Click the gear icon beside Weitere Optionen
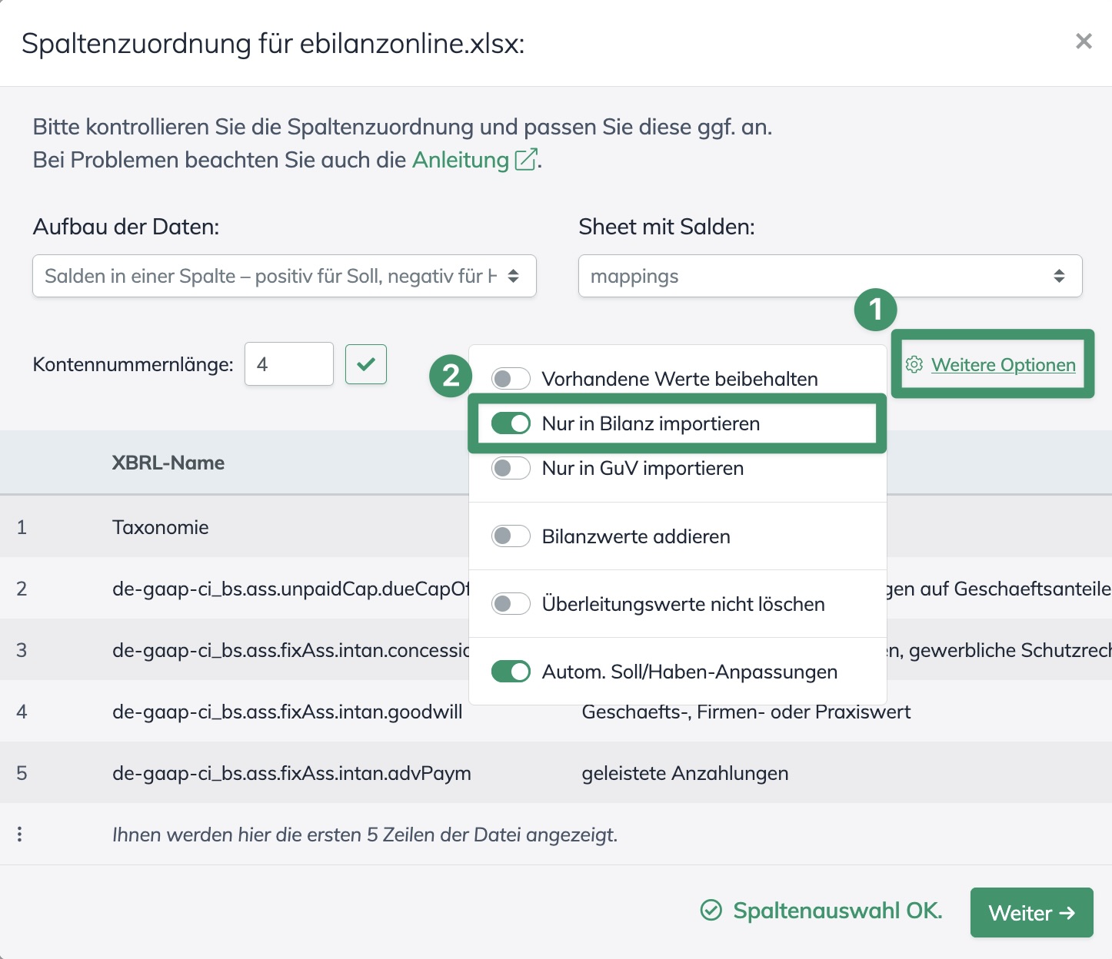Screen dimensions: 1112x959 pyautogui.click(x=914, y=364)
